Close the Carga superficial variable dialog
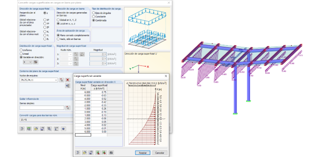Image resolution: width=330 pixels, height=157 pixels. click(166, 76)
